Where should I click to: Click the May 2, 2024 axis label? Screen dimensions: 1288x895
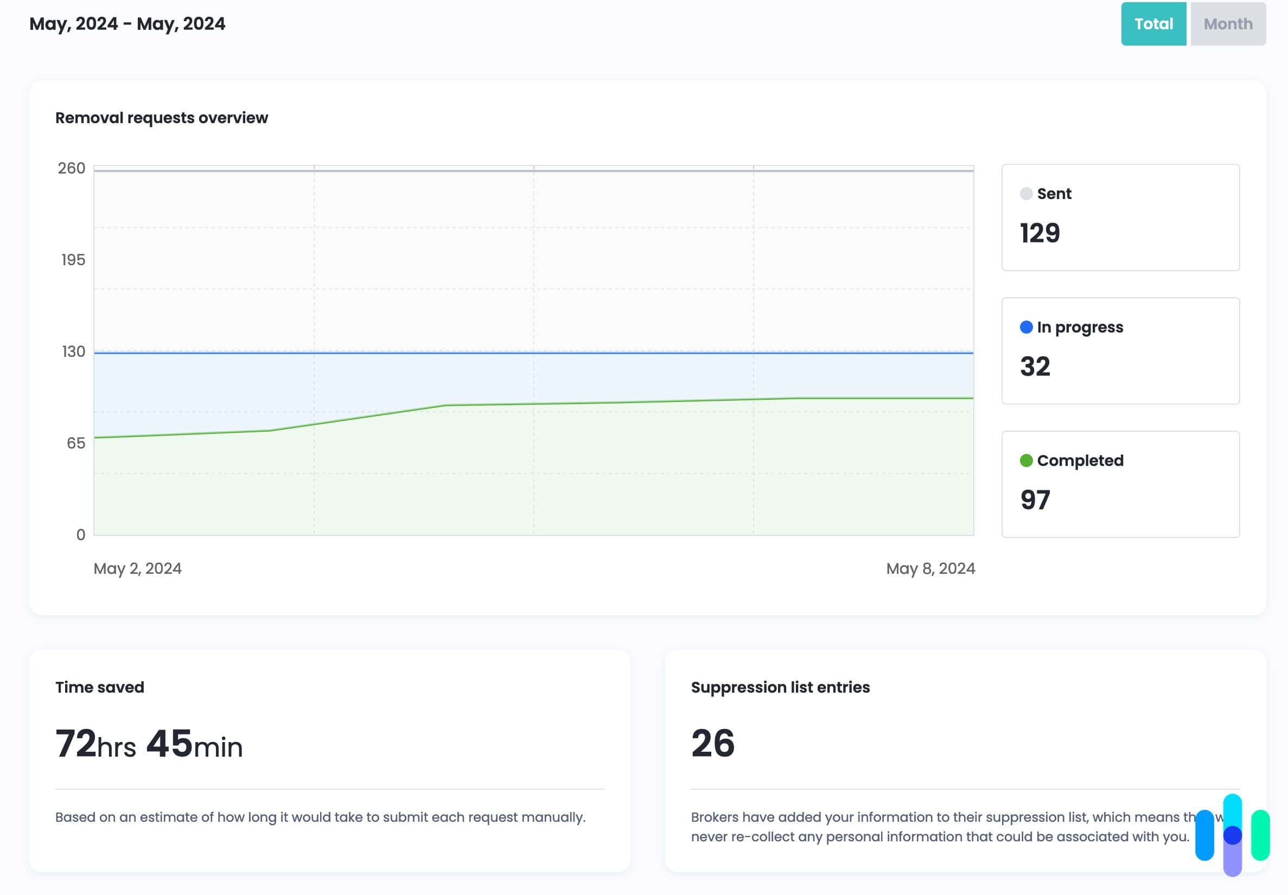[x=137, y=568]
